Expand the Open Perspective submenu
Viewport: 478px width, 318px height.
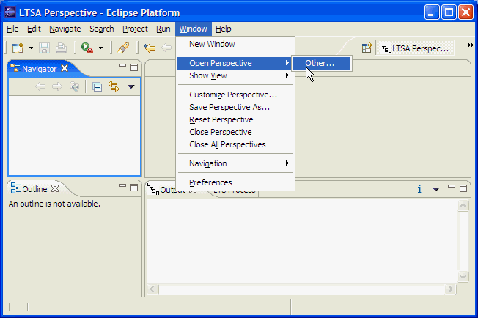235,63
